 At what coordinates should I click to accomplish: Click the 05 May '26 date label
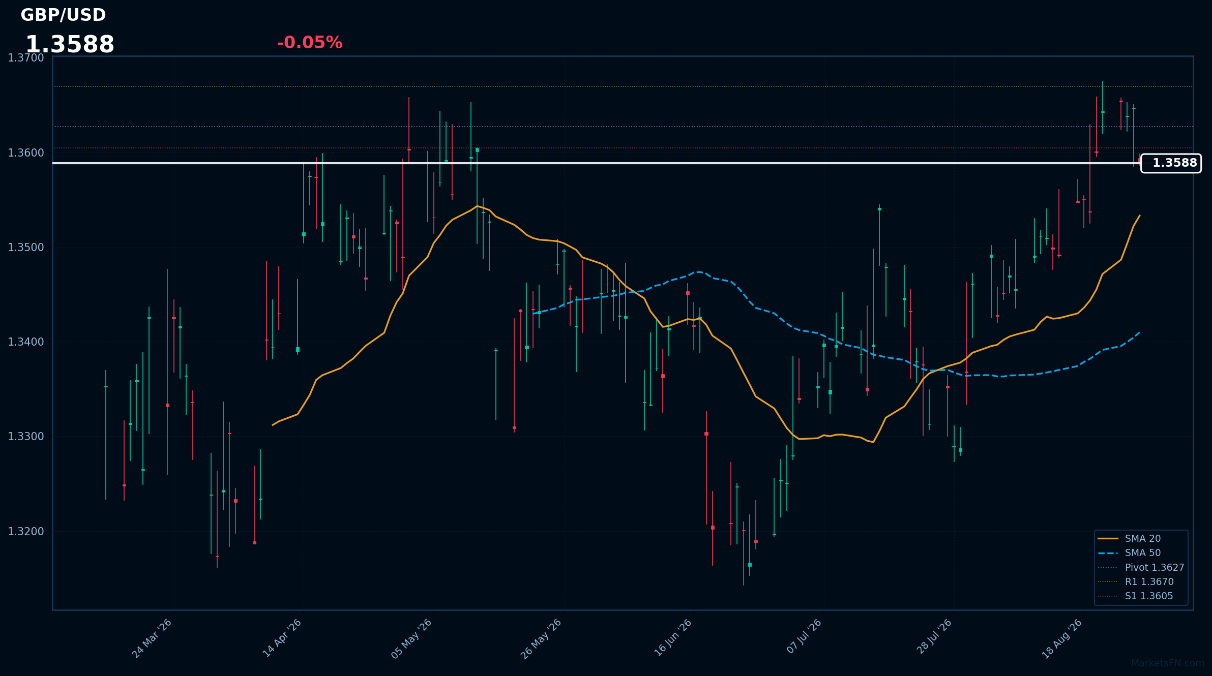point(412,638)
